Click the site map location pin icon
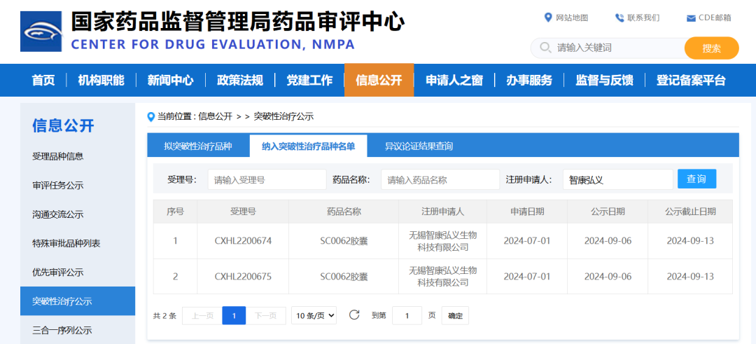The width and height of the screenshot is (756, 344). click(548, 18)
